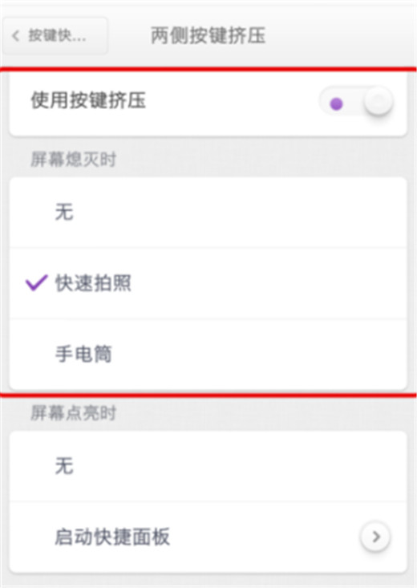Select 手电筒 option

(x=208, y=355)
